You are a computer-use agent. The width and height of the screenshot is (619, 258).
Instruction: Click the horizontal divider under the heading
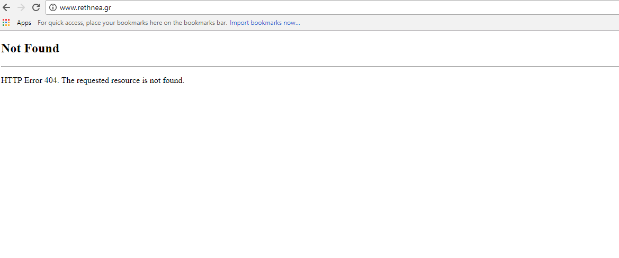(x=309, y=66)
